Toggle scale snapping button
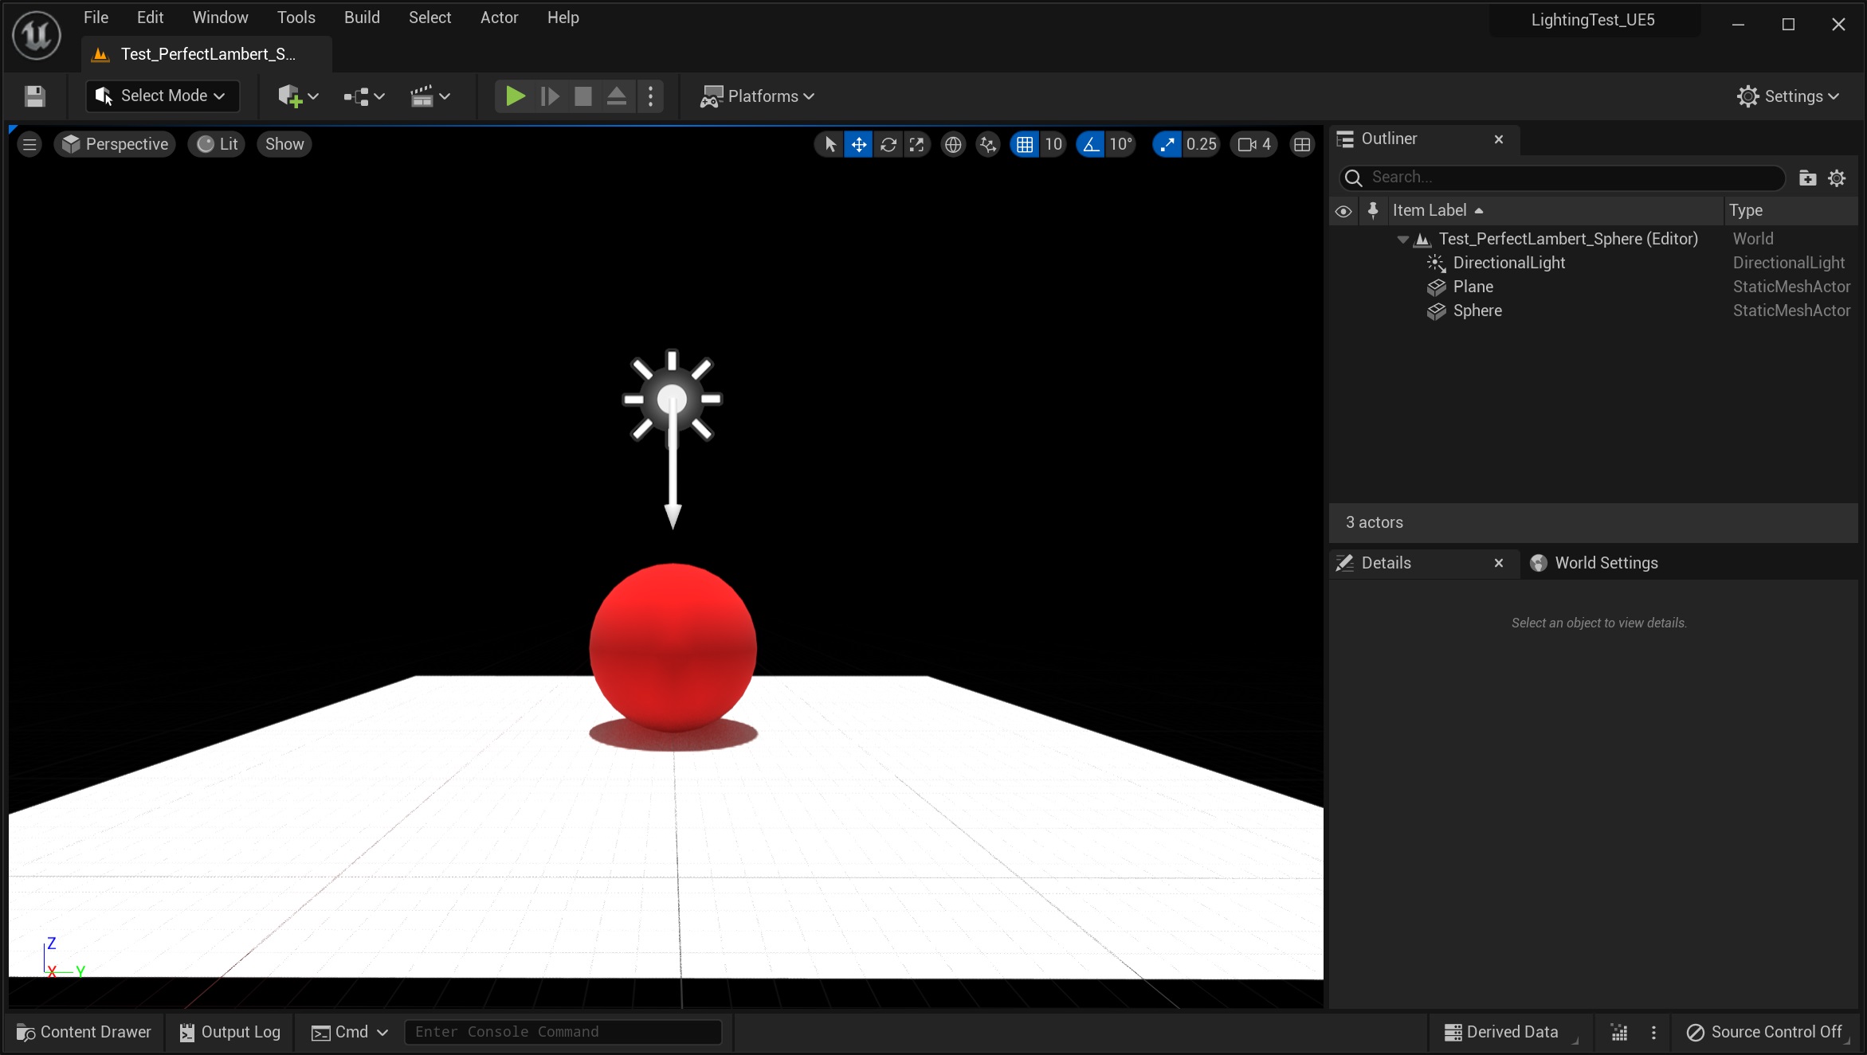The width and height of the screenshot is (1867, 1055). coord(1167,144)
